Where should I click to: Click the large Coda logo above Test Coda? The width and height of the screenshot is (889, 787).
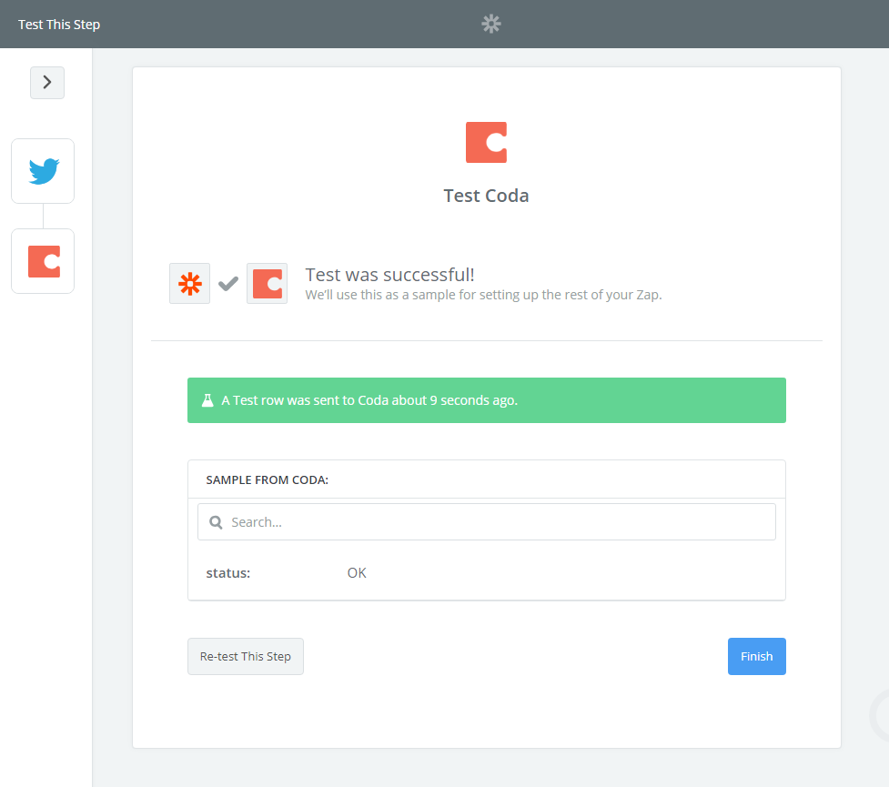(486, 143)
